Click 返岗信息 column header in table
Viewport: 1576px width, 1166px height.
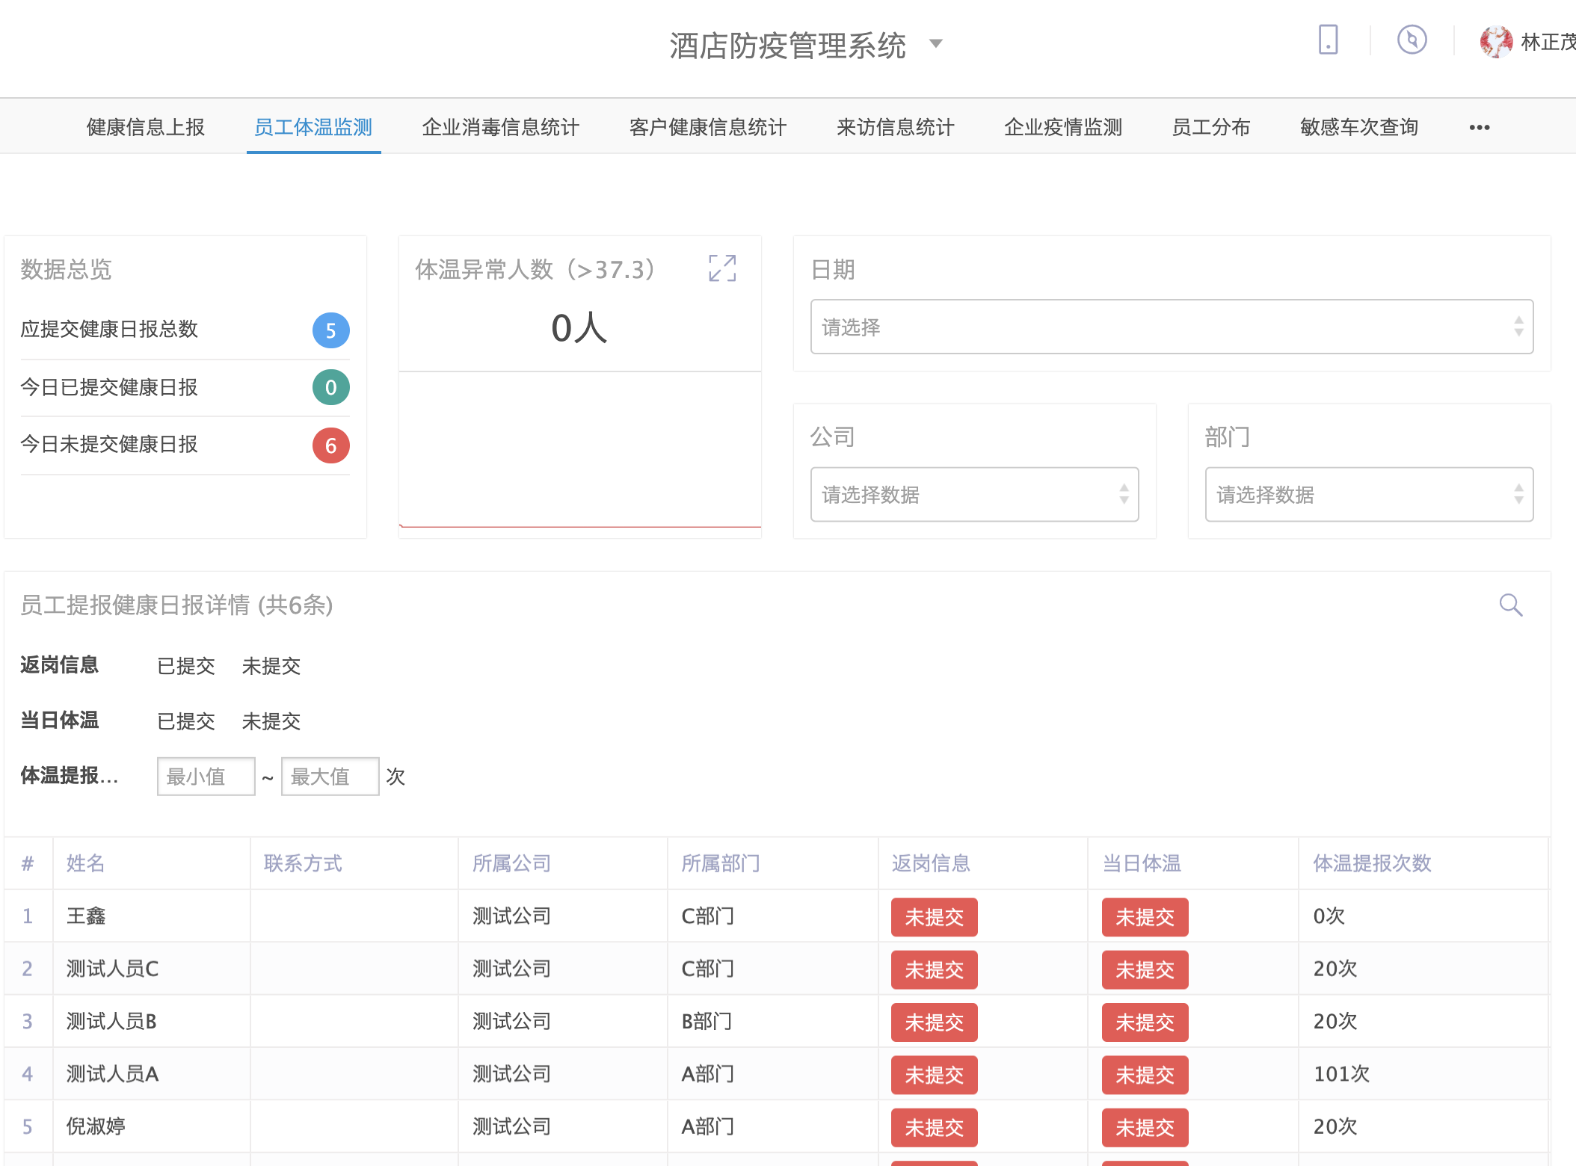(932, 863)
